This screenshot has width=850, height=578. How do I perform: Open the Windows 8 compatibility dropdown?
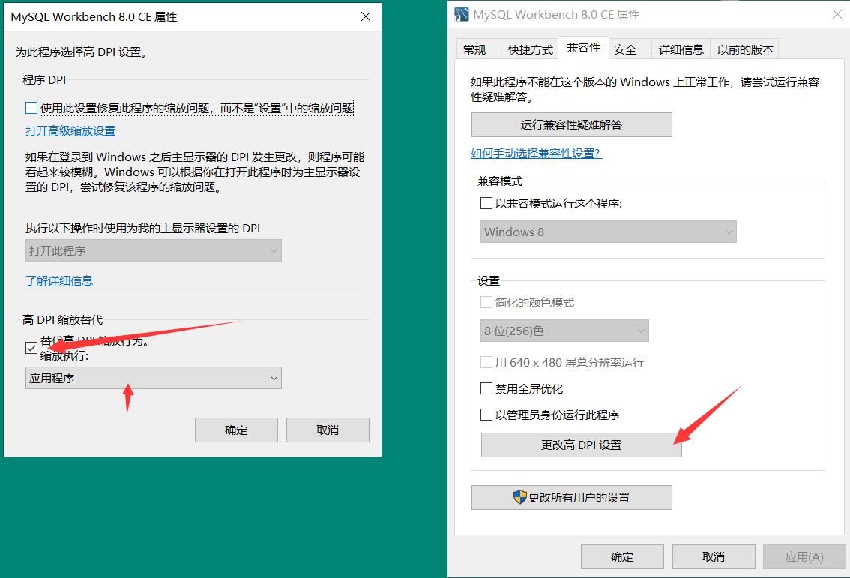[x=608, y=232]
